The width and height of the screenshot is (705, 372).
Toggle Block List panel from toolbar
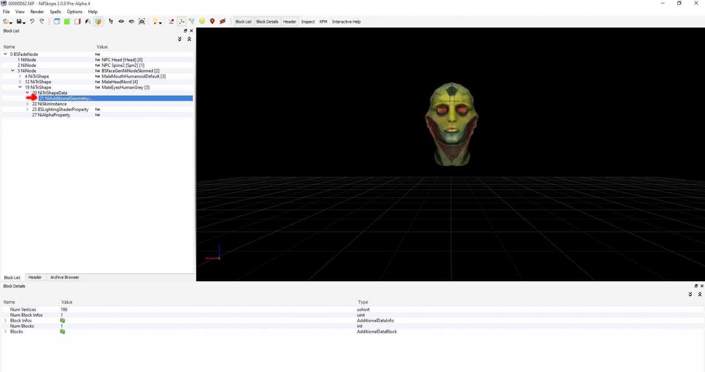(x=243, y=22)
